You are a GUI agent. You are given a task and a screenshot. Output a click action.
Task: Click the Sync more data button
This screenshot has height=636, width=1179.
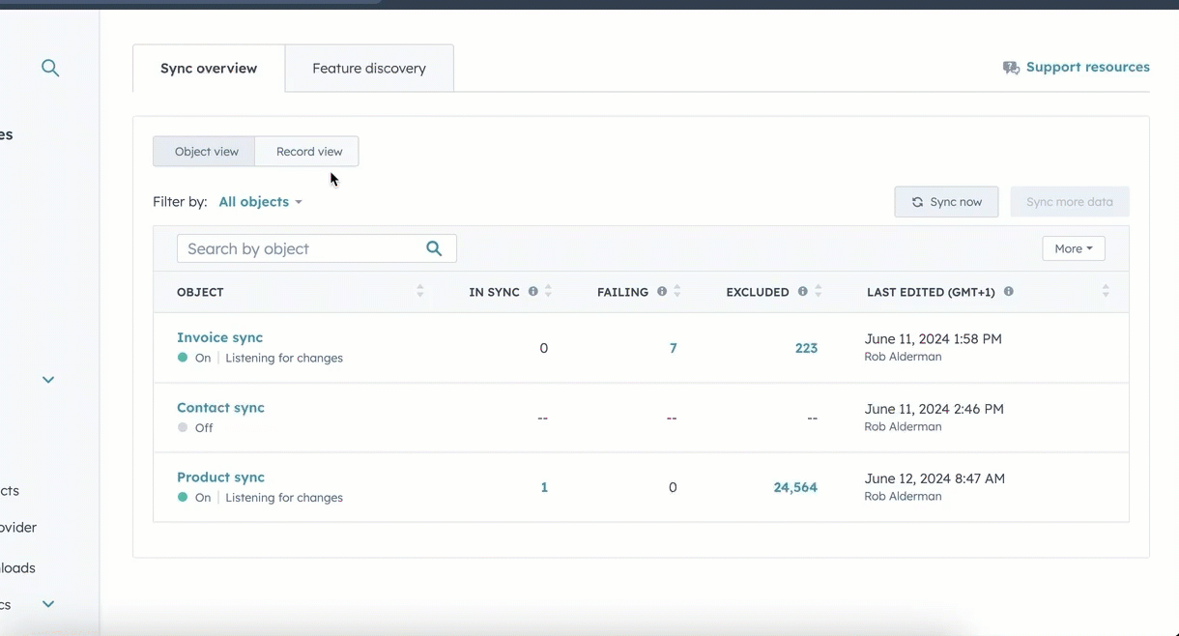pos(1070,202)
